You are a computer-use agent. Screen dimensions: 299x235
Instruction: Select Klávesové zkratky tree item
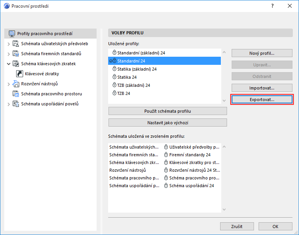(x=42, y=74)
